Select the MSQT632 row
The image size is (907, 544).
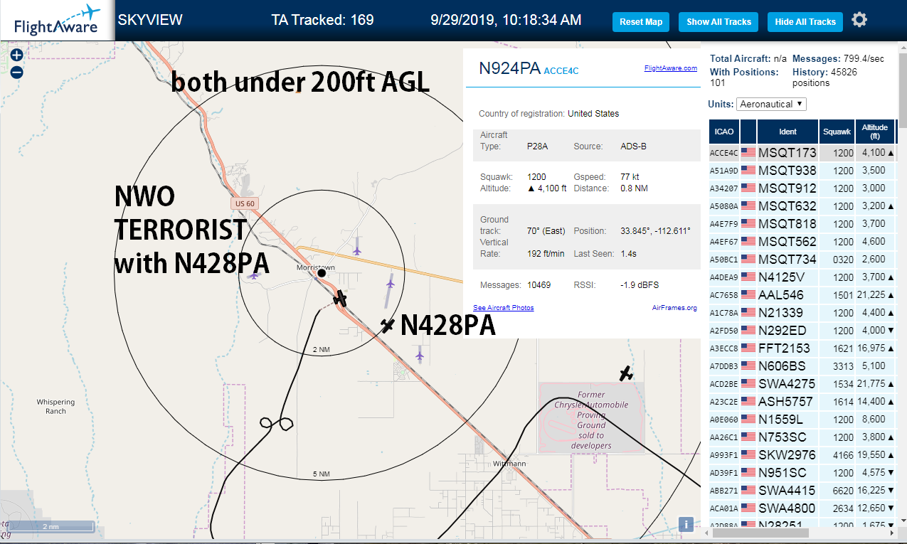tap(802, 206)
